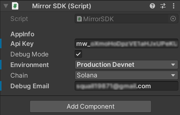
Task: Open the three-dot component context menu
Action: (174, 6)
